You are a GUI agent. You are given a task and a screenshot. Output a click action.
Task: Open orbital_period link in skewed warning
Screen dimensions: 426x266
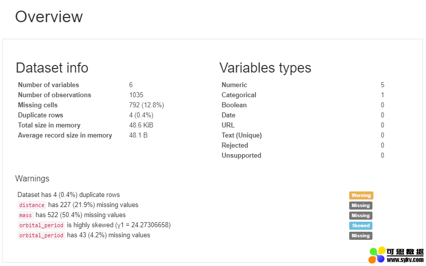[41, 225]
